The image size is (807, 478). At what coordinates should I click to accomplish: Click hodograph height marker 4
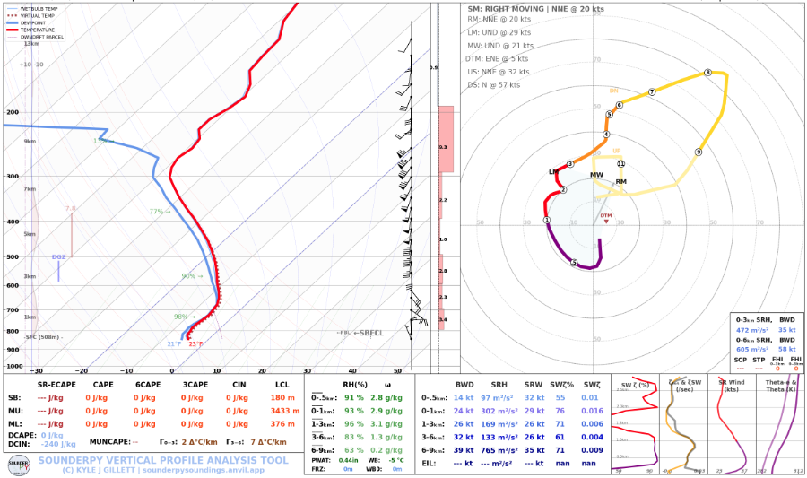pos(606,135)
